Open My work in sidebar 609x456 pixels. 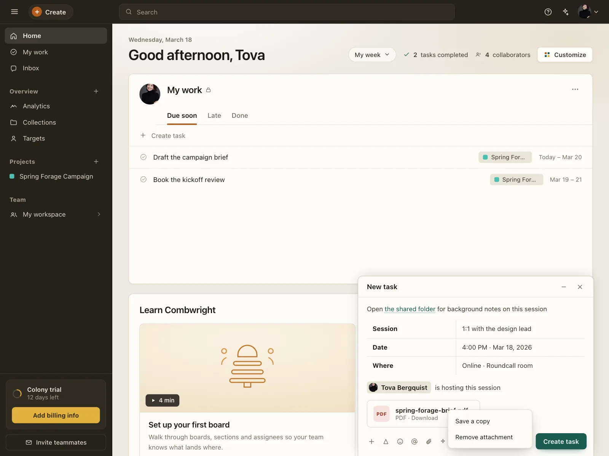(x=56, y=52)
